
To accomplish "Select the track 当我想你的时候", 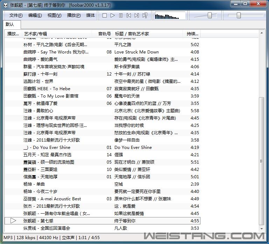I will (102, 125).
